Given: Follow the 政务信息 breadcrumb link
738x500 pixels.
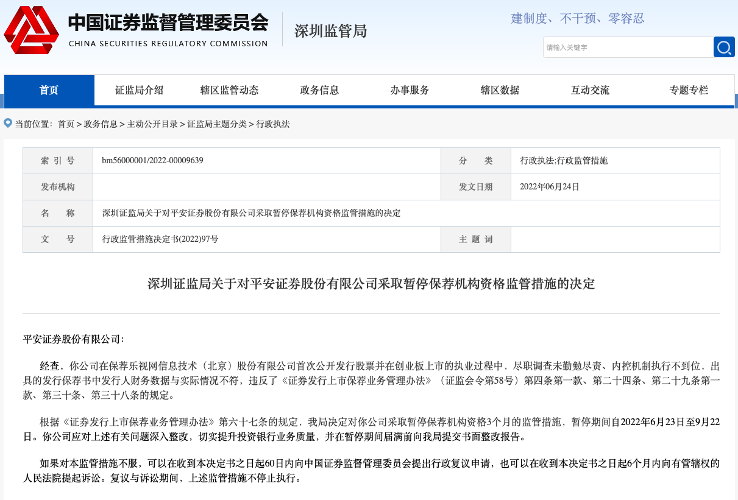Looking at the screenshot, I should 101,124.
